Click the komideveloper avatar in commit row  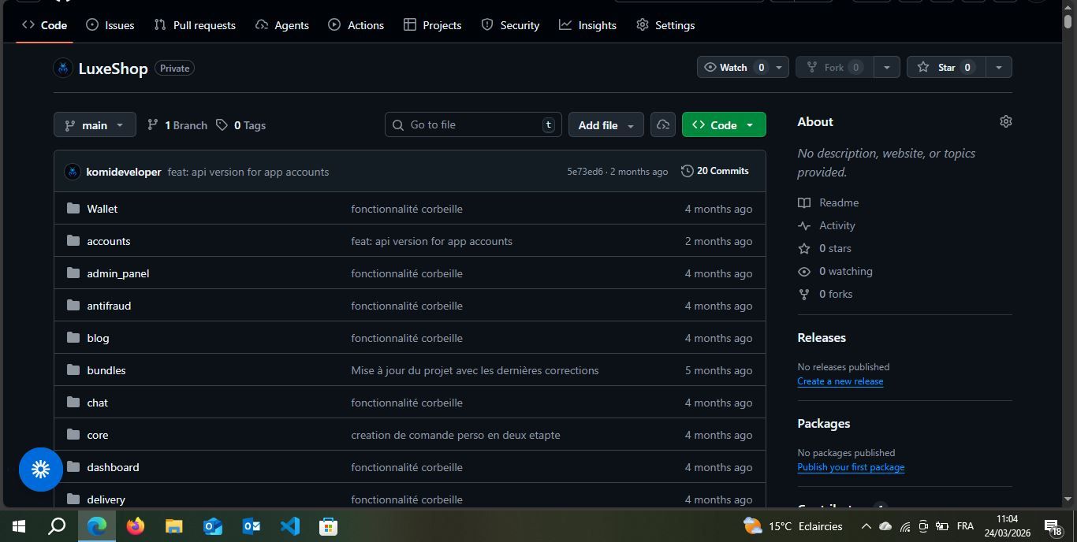(73, 172)
